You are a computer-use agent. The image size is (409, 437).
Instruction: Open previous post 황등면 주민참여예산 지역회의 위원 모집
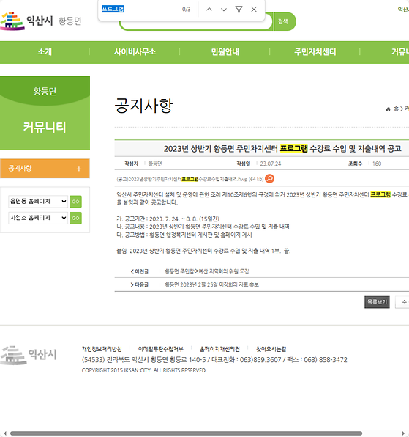[207, 271]
